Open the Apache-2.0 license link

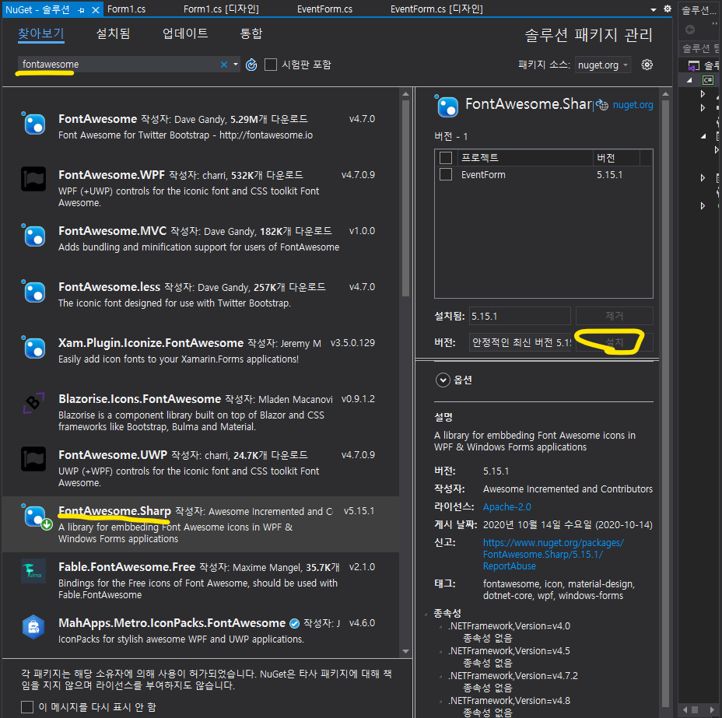click(x=507, y=507)
